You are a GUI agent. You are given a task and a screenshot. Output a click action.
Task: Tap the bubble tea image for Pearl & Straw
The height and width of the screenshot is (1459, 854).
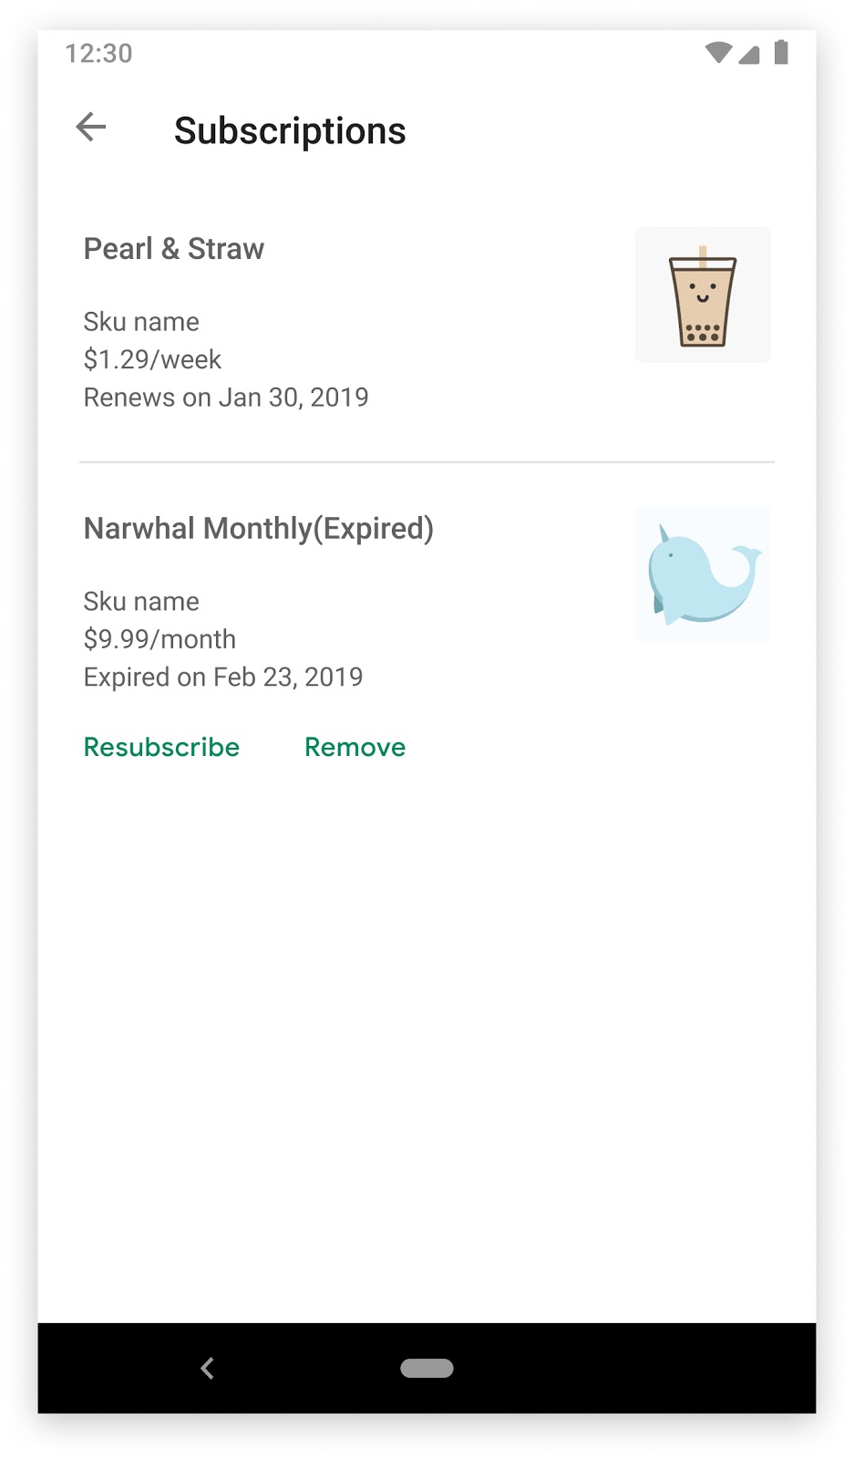tap(702, 294)
